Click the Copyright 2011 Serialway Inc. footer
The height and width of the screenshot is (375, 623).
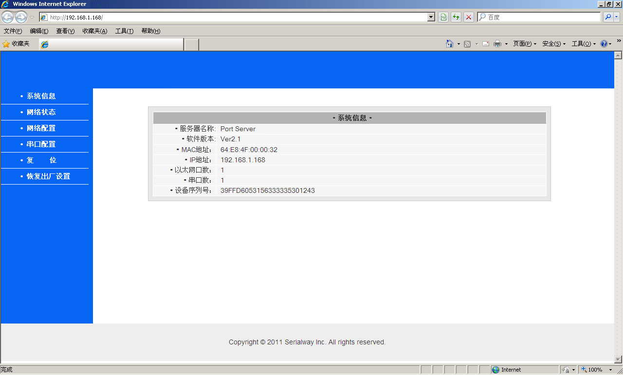point(307,342)
